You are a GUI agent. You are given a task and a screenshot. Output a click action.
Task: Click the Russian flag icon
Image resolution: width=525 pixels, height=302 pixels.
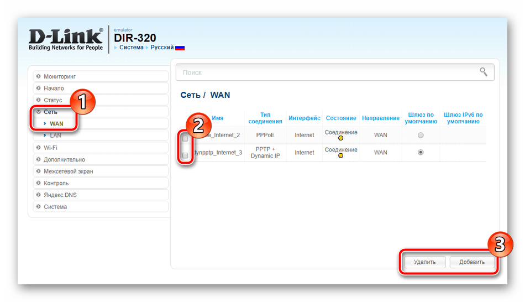point(180,48)
